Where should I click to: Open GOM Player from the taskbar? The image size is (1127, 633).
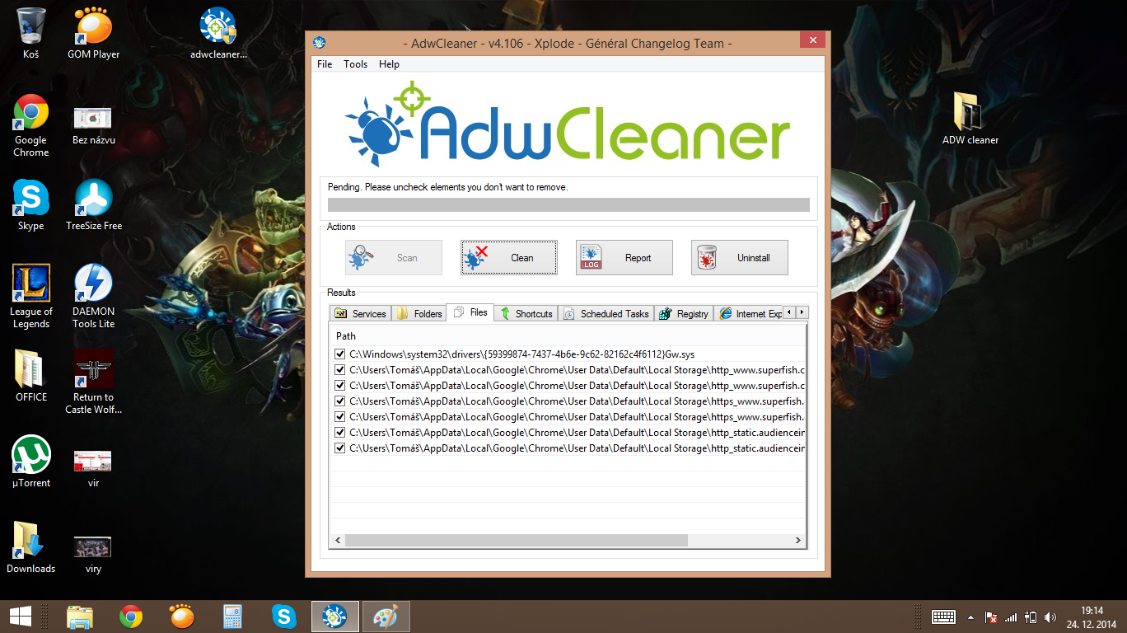(182, 617)
